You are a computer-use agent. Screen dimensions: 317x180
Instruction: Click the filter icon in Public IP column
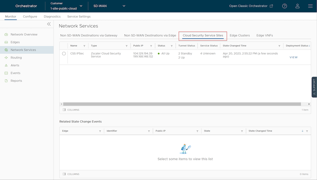click(x=151, y=46)
